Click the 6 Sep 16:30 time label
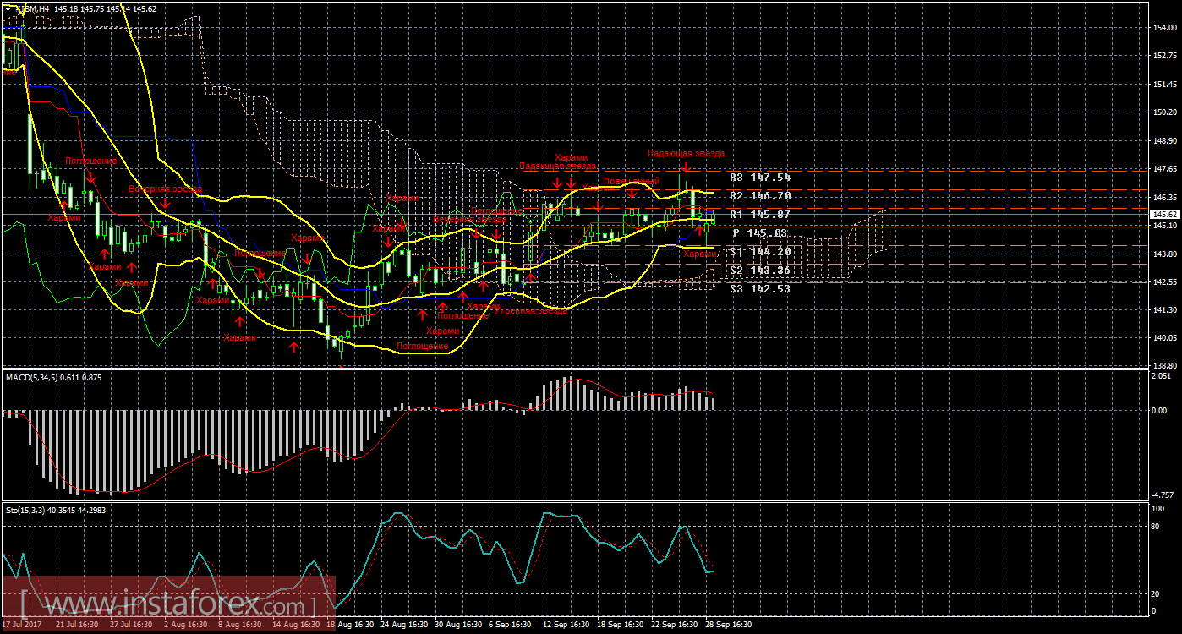The image size is (1182, 634). pos(510,626)
